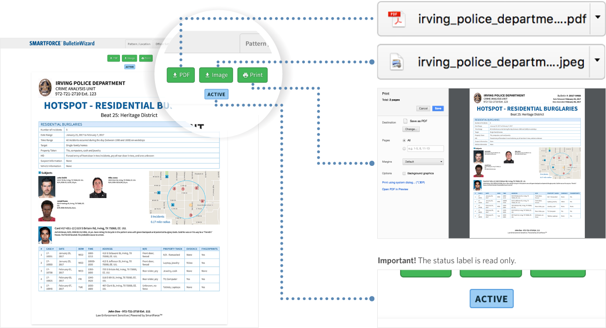
Task: Click the Save as PDF document icon
Action: tap(405, 121)
